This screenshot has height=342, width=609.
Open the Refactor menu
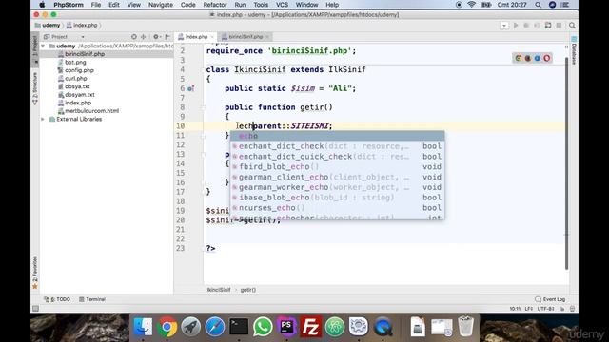(215, 5)
